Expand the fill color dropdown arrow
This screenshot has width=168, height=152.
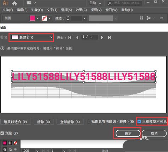38,18
